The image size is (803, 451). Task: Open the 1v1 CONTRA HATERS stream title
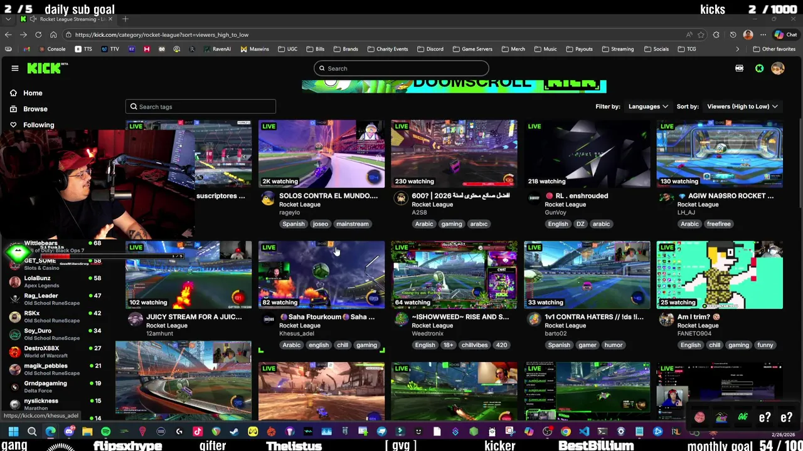(x=594, y=316)
